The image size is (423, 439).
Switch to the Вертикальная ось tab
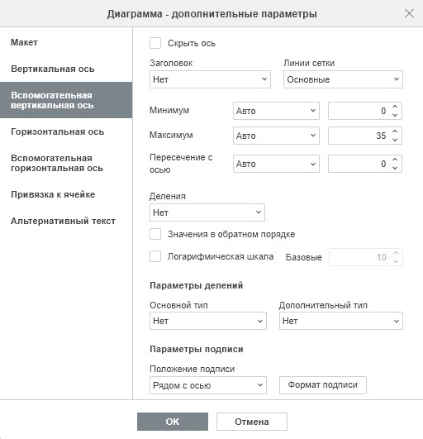pyautogui.click(x=53, y=69)
